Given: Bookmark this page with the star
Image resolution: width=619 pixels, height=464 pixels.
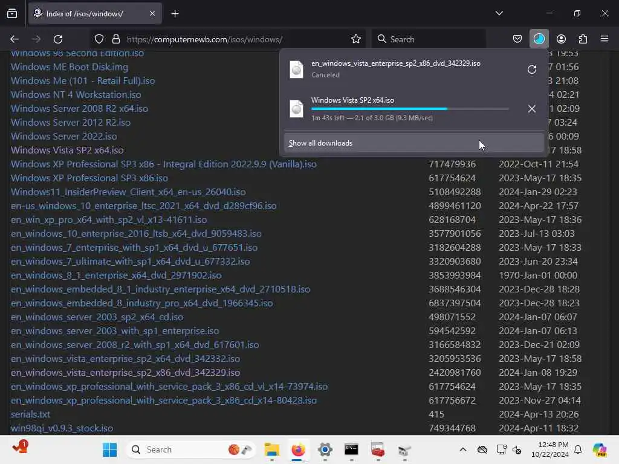Looking at the screenshot, I should [355, 39].
